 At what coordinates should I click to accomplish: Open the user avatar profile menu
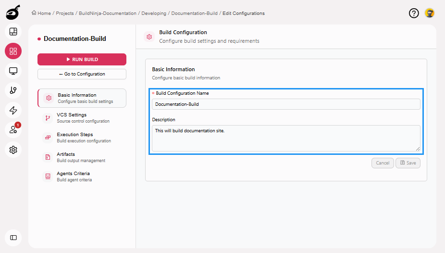pos(430,13)
